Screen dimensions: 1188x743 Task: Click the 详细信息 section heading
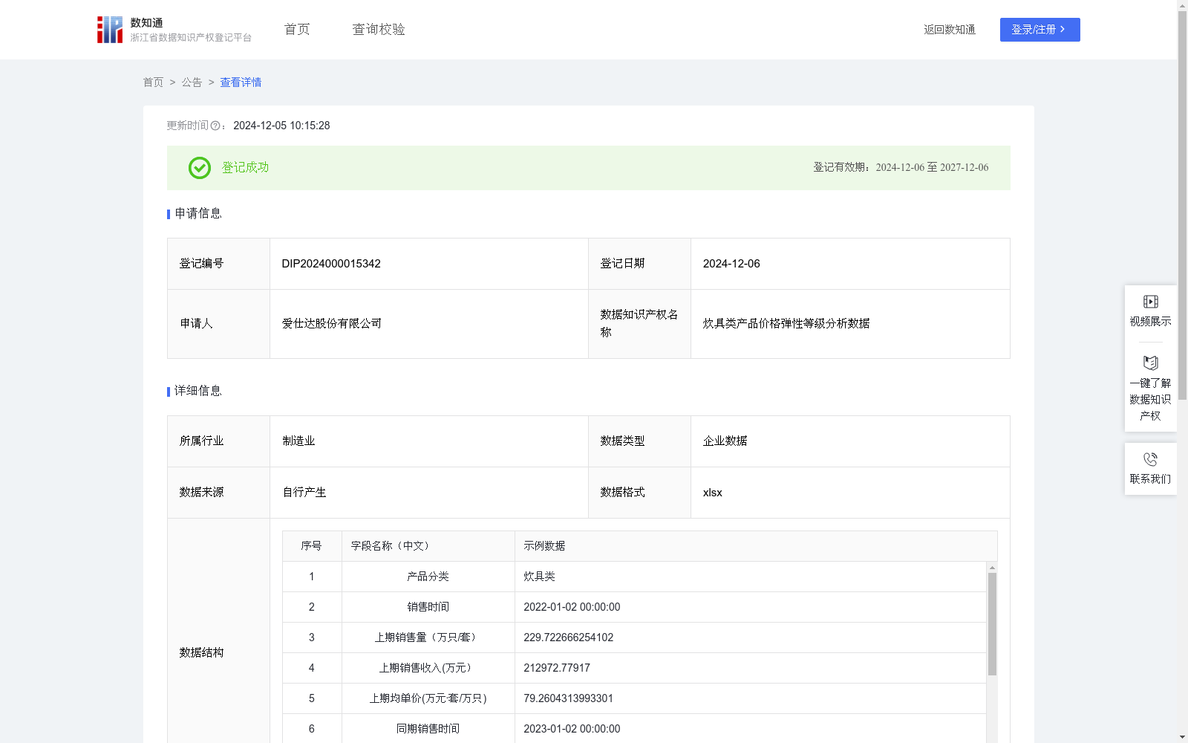[x=198, y=391]
